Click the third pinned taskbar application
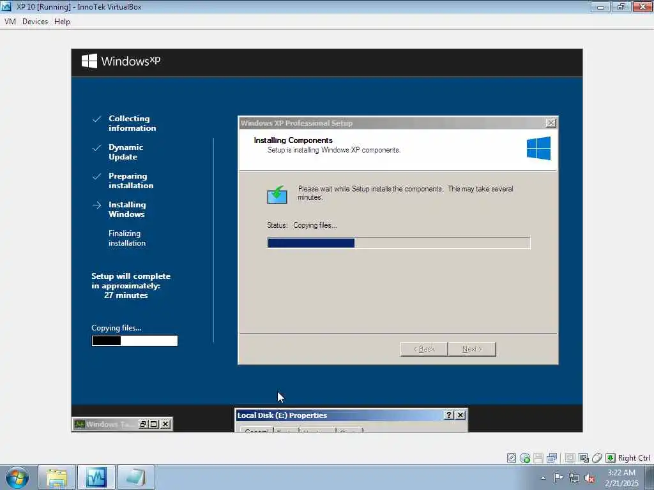 pyautogui.click(x=136, y=477)
